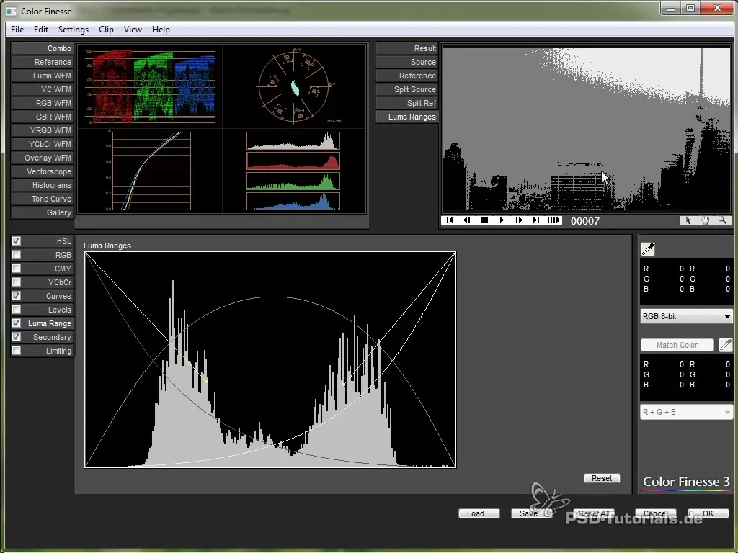Switch to YRGB WFM scope
Screen dimensions: 738x553
42,130
